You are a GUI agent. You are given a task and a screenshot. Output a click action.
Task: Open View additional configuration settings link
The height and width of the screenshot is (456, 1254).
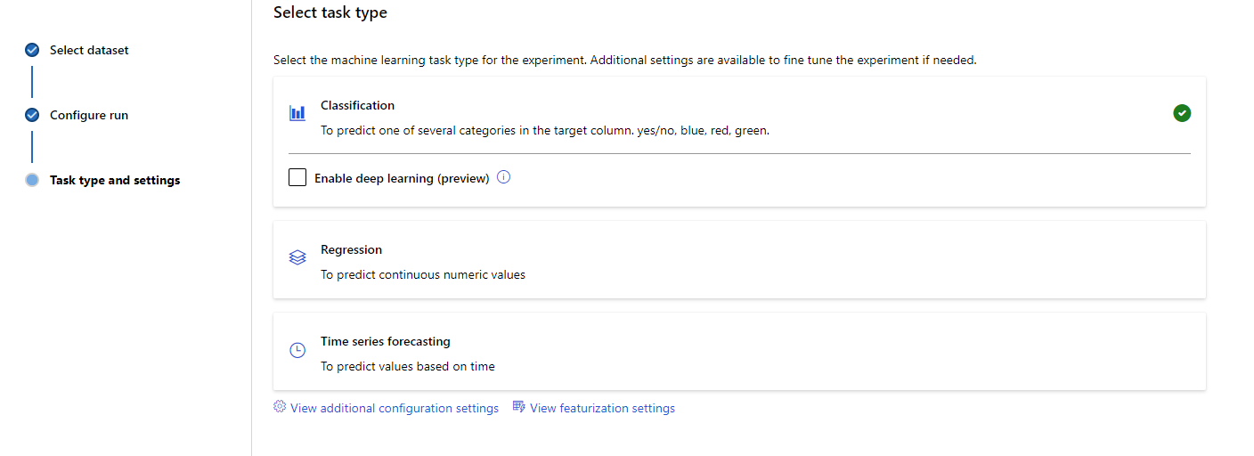(x=395, y=408)
